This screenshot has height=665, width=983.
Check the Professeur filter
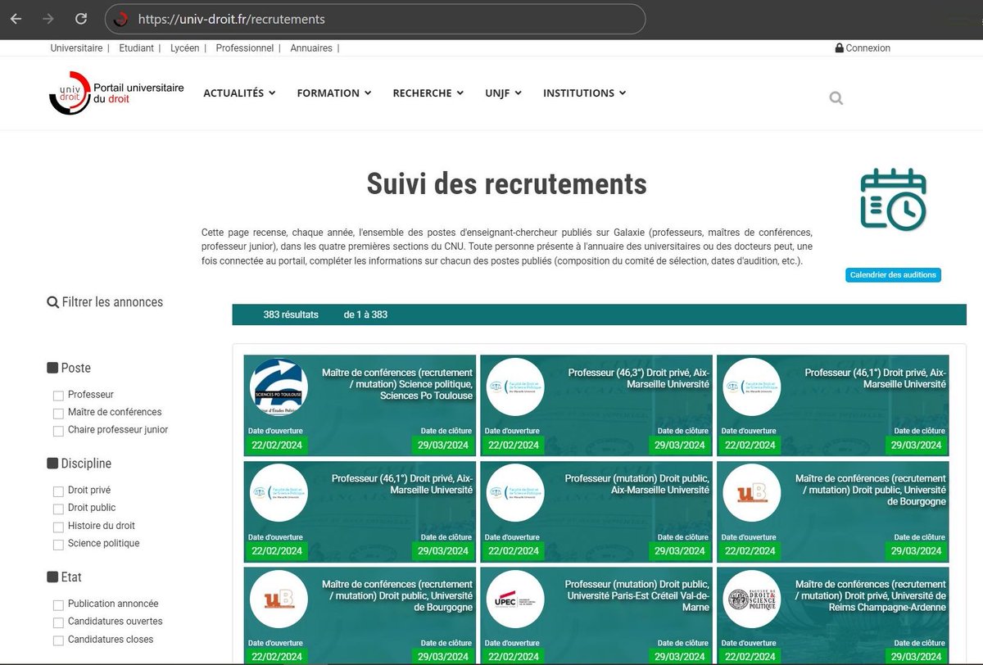click(x=58, y=395)
